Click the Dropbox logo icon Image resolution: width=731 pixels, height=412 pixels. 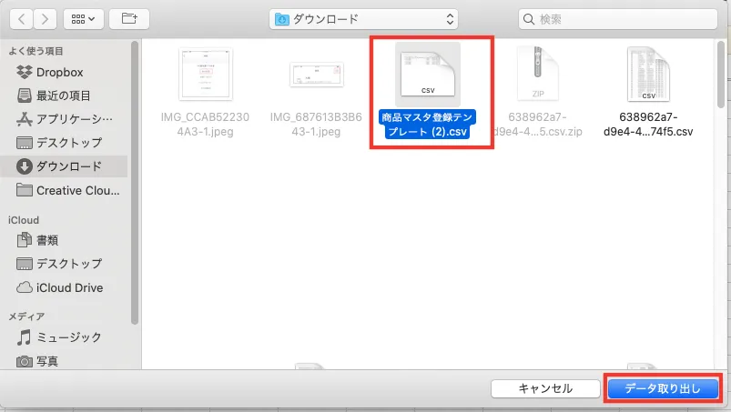[25, 72]
